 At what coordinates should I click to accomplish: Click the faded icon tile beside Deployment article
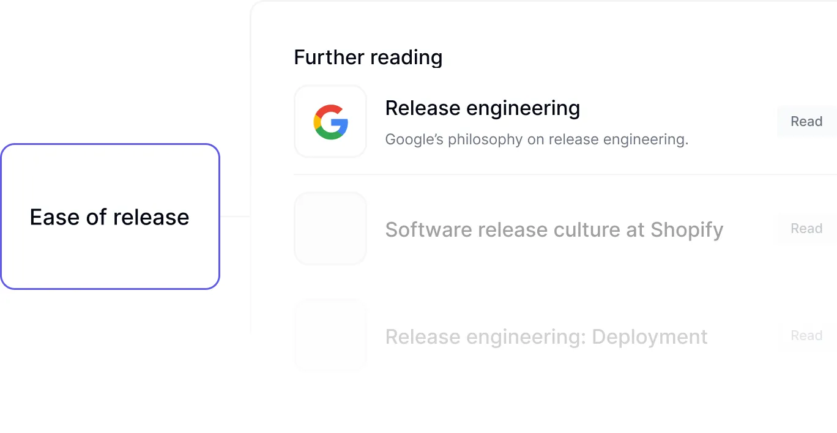330,335
